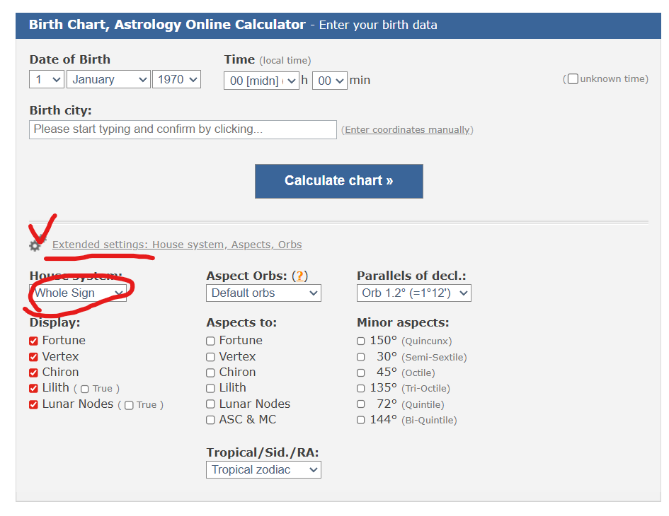Open the birth year dropdown showing 1970
Viewport: 669px width, 516px height.
click(177, 80)
